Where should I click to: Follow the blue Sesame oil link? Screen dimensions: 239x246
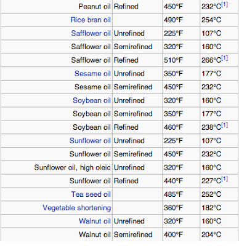coord(92,73)
